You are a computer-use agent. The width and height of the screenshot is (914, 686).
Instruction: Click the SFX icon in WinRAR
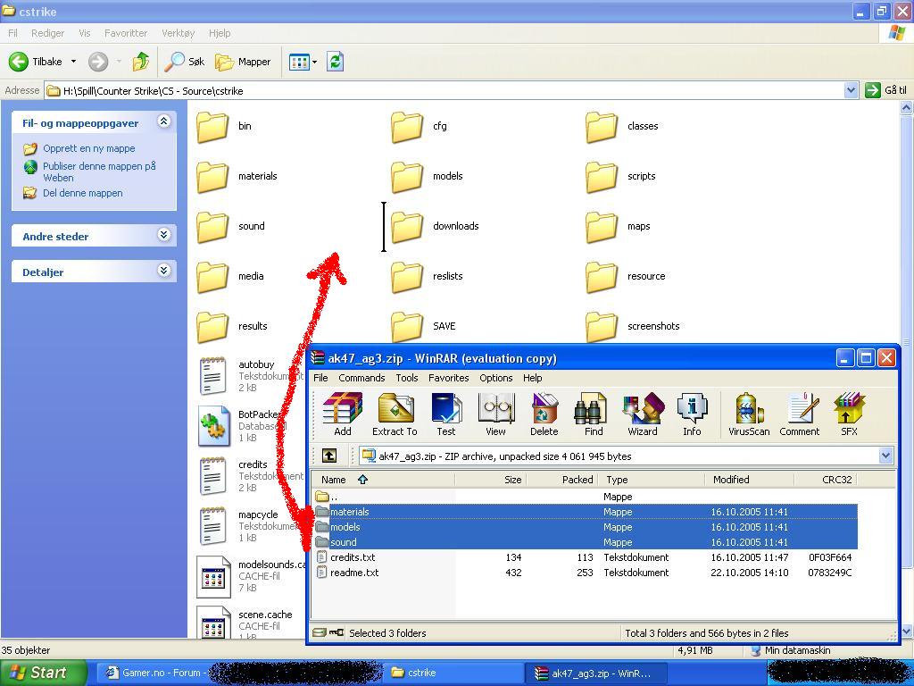[850, 414]
